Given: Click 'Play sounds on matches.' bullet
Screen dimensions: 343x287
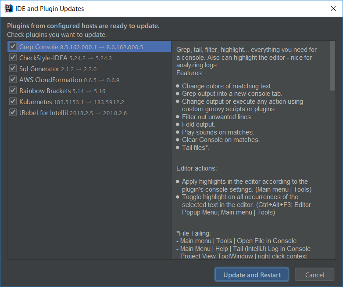Looking at the screenshot, I should pyautogui.click(x=218, y=132).
